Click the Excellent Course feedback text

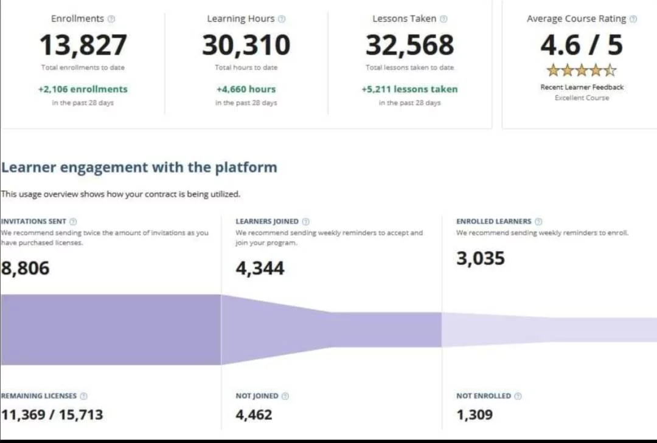coord(582,98)
